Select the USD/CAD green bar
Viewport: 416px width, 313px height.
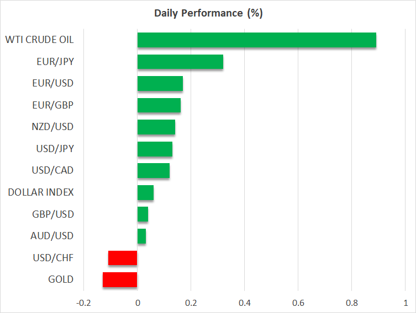153,171
